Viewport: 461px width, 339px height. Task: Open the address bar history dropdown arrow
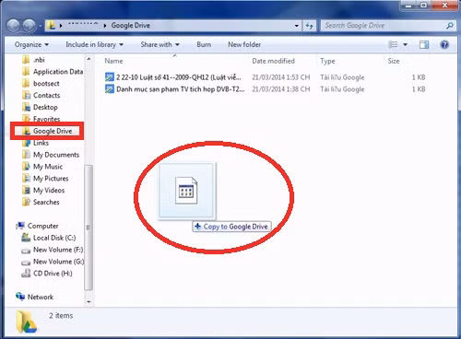coord(297,26)
